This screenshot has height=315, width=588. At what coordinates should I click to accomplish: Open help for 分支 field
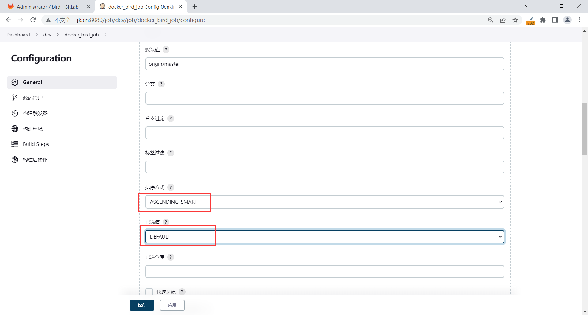coord(161,84)
